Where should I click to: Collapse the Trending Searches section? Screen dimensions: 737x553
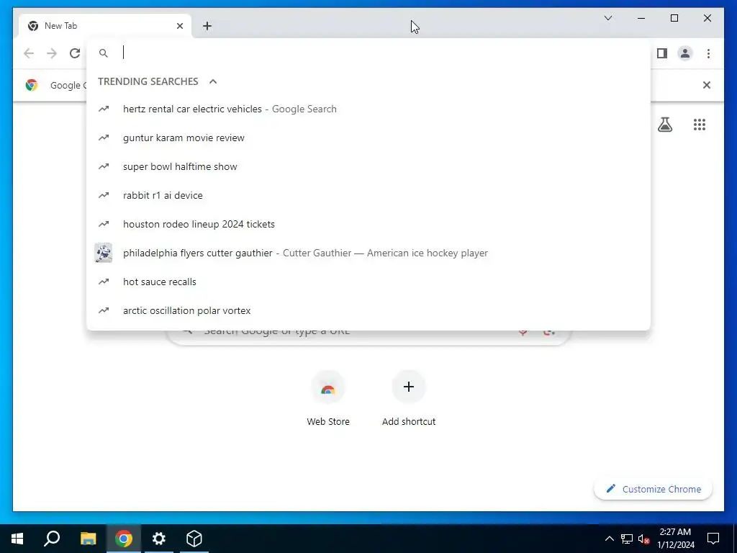pos(213,81)
